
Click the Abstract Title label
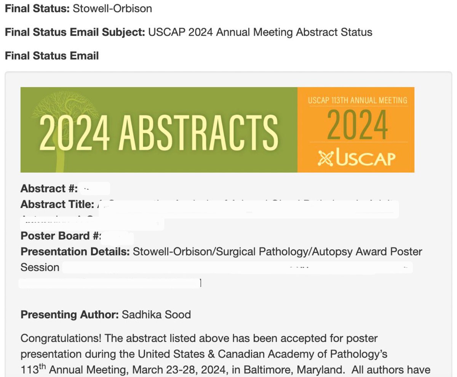click(57, 204)
